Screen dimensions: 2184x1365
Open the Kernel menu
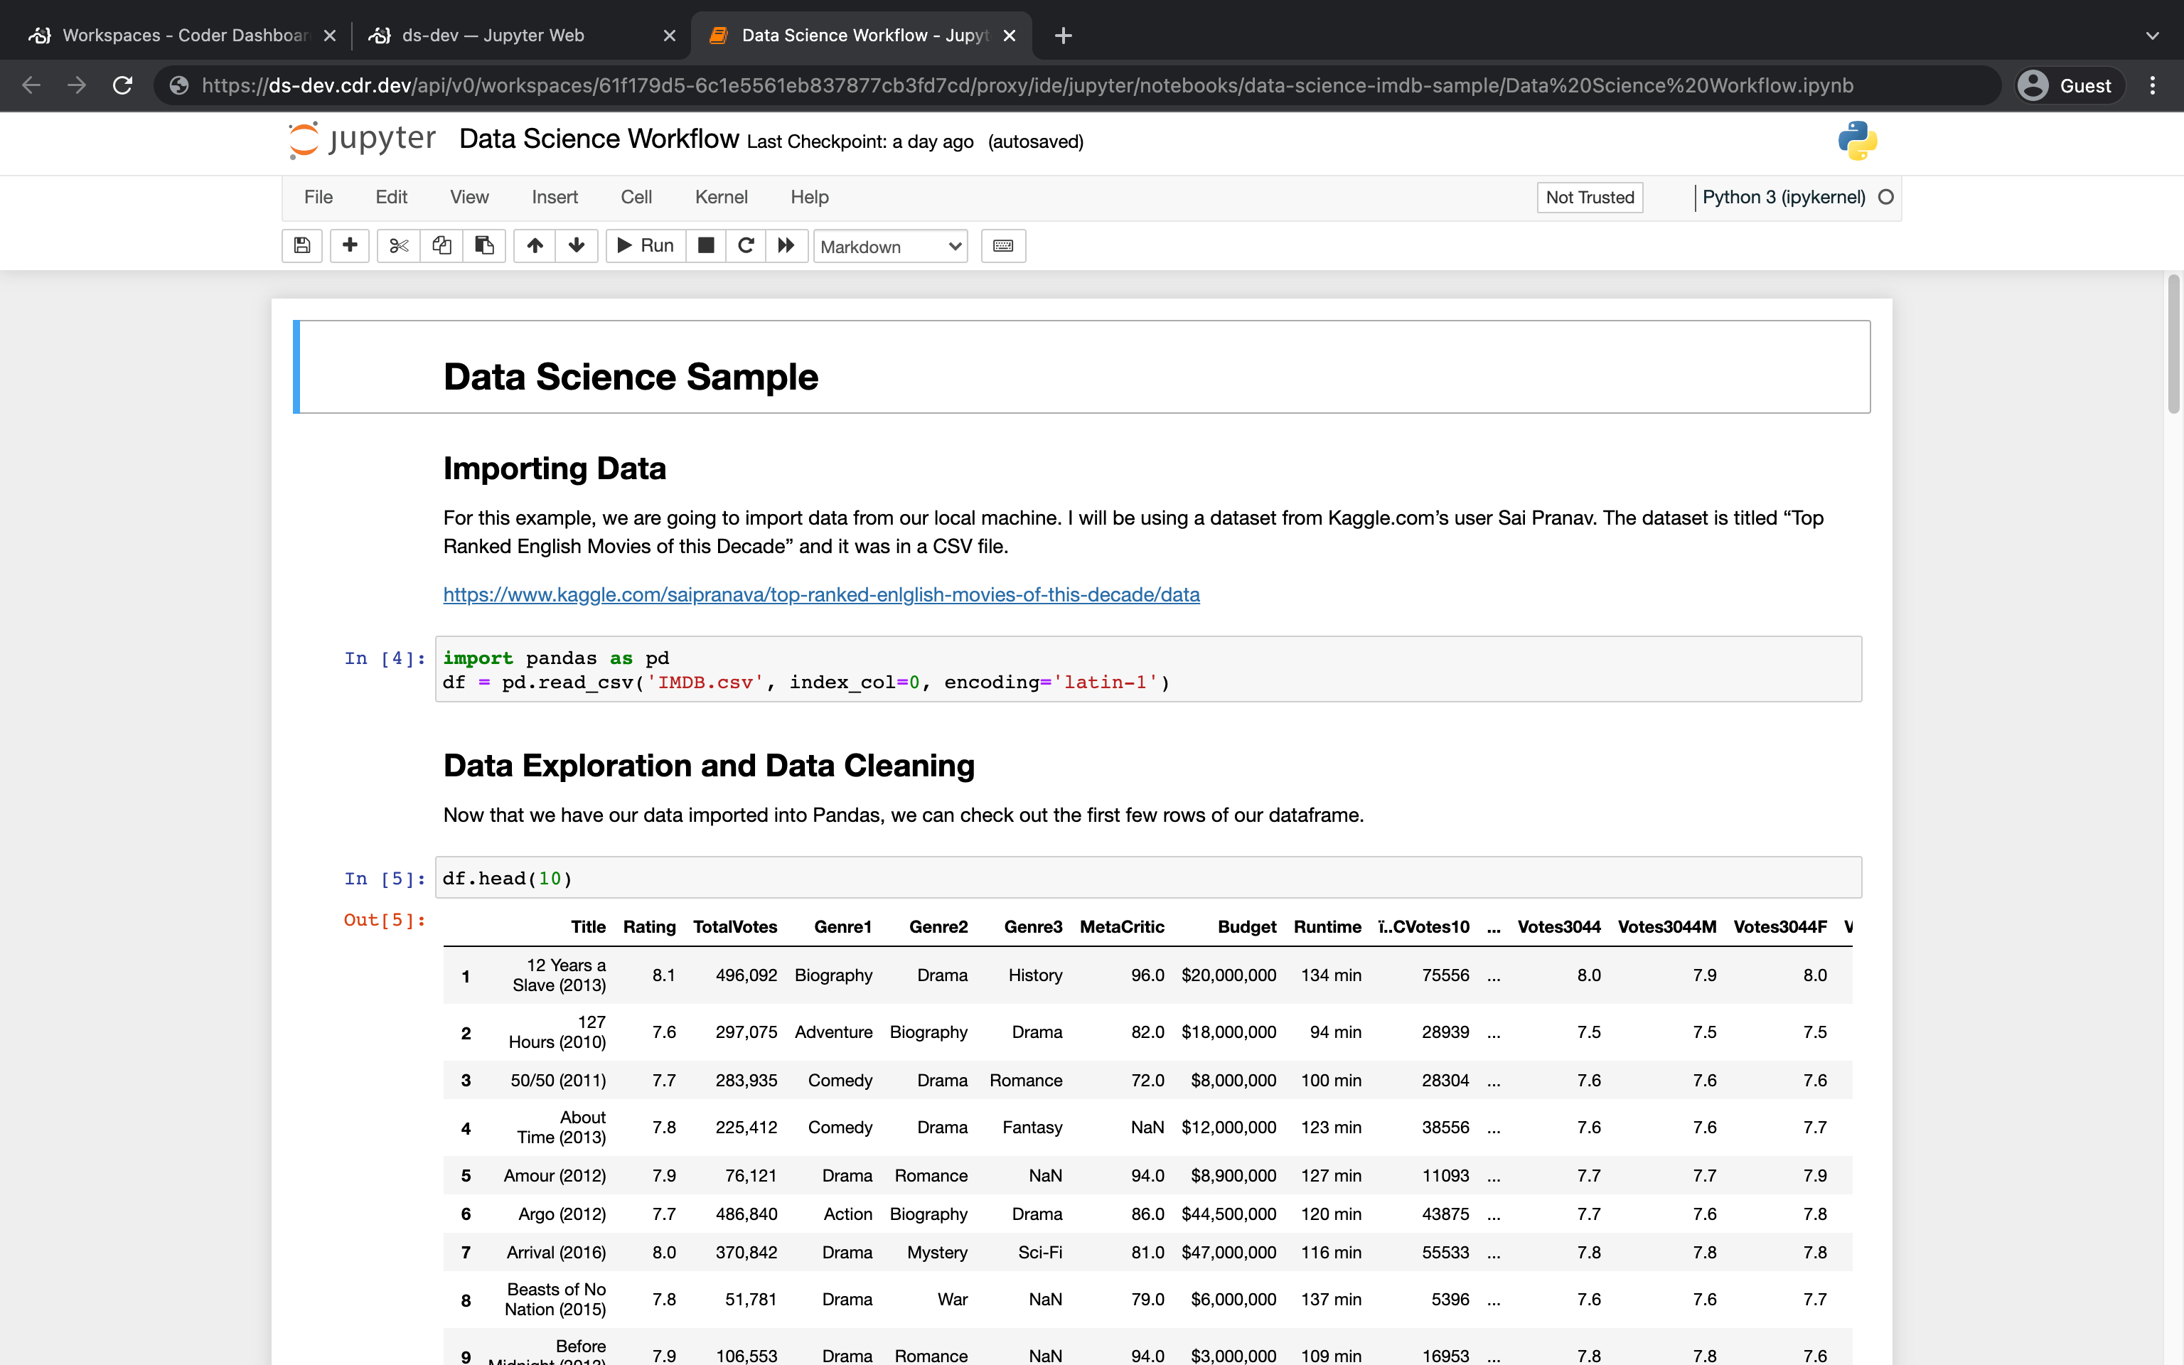(719, 196)
